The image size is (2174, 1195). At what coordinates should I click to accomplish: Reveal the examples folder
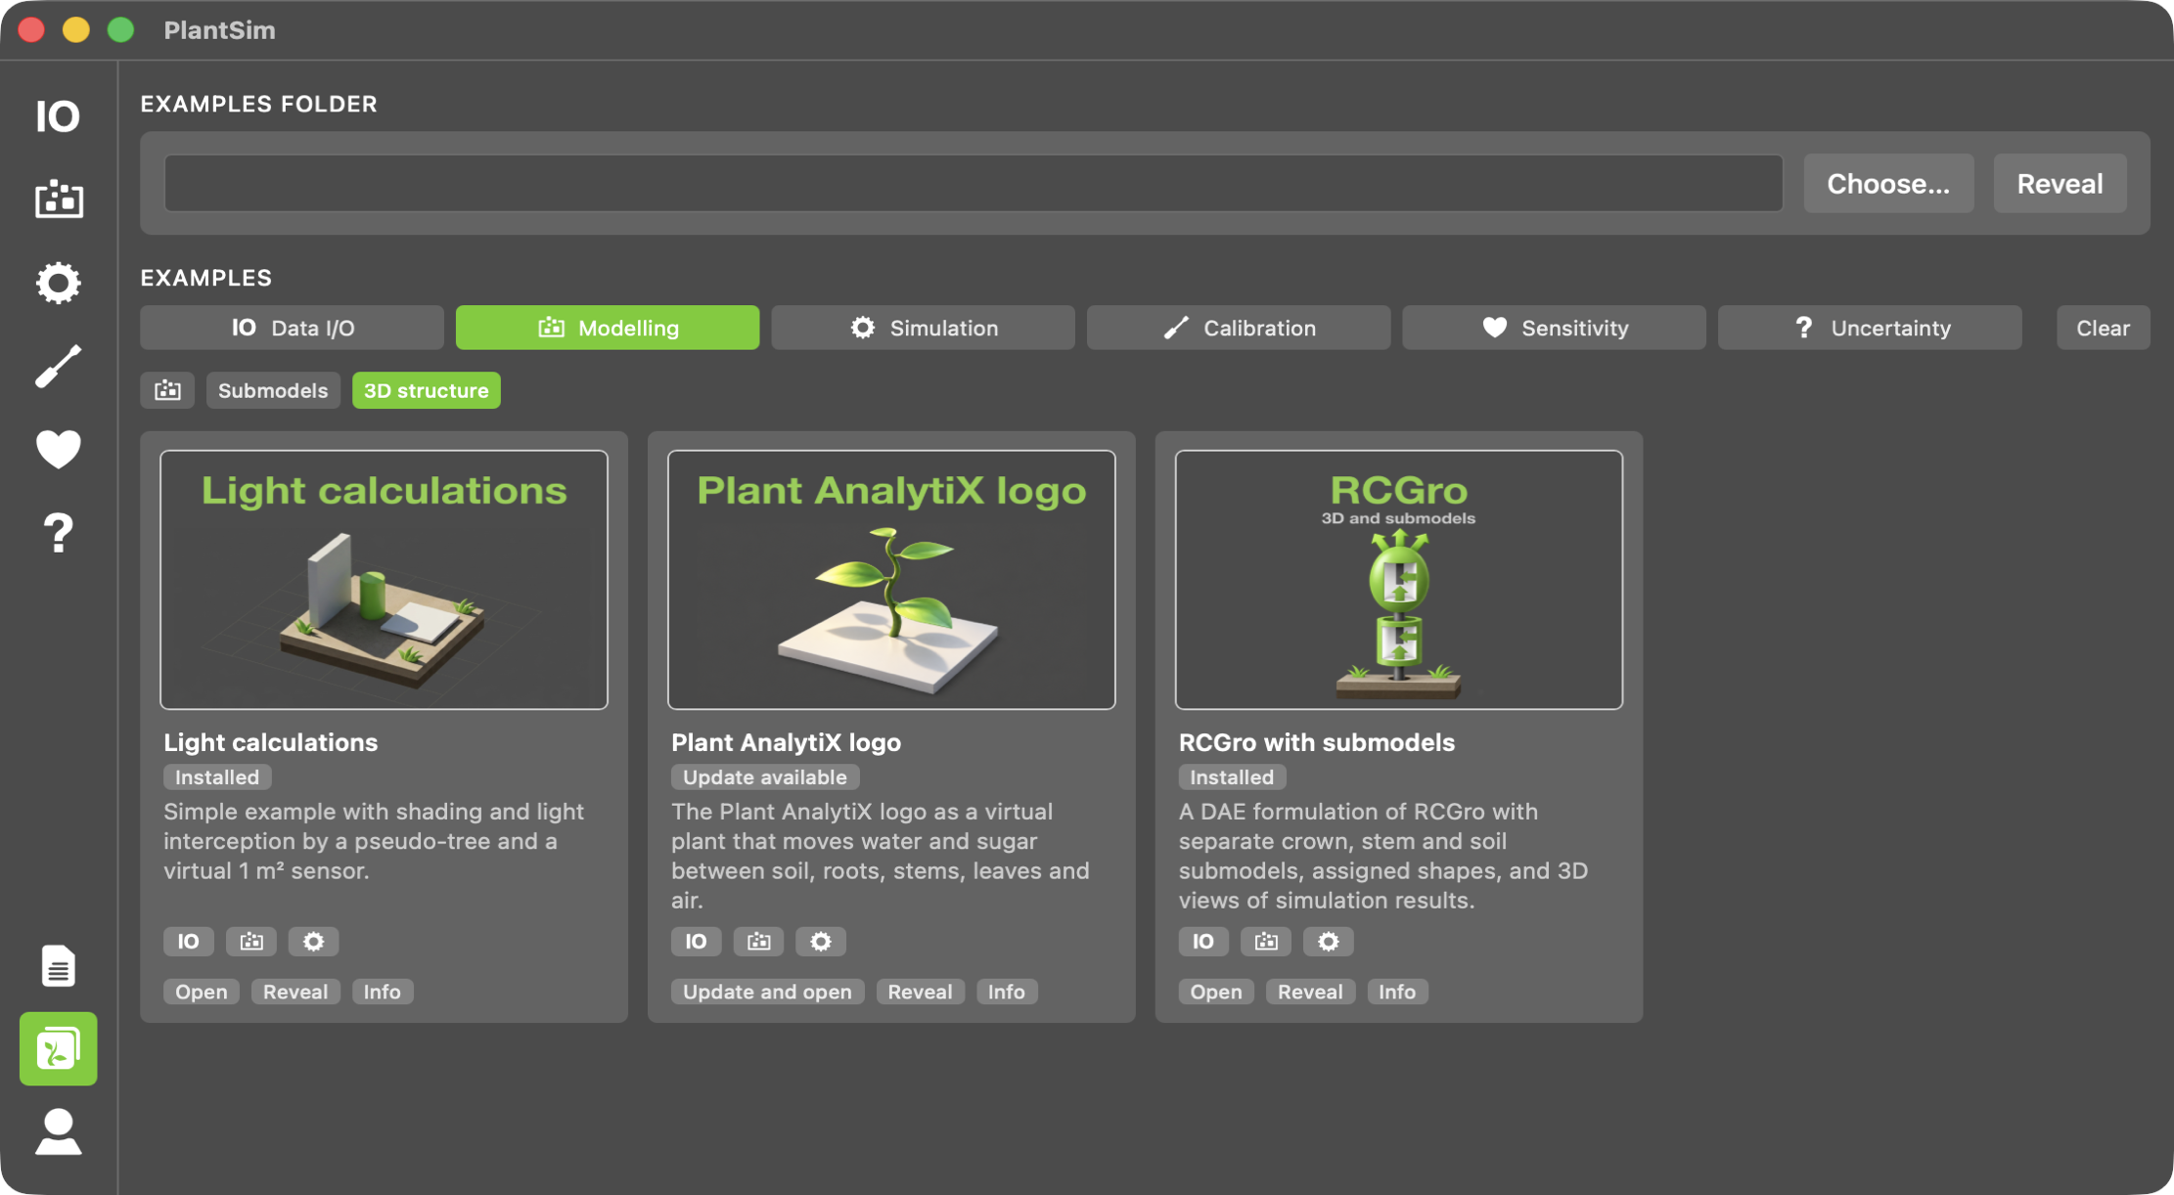pyautogui.click(x=2060, y=183)
